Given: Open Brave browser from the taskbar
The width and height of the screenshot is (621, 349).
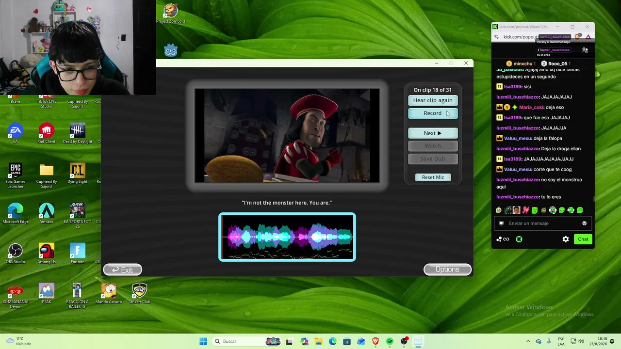Looking at the screenshot, I should 376,342.
